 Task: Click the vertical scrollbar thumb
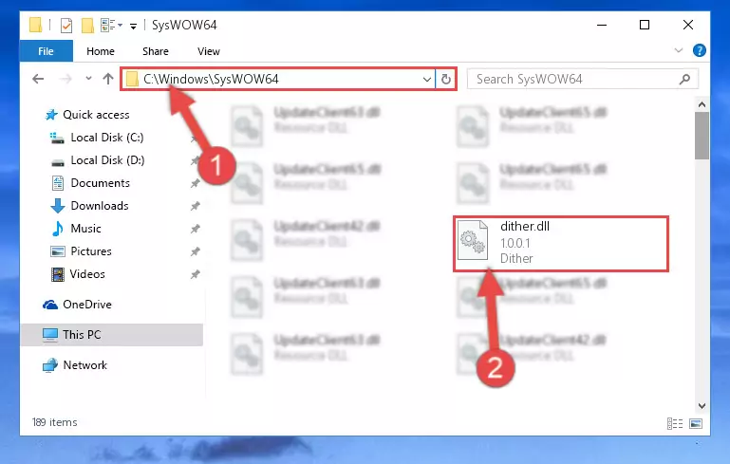702,136
